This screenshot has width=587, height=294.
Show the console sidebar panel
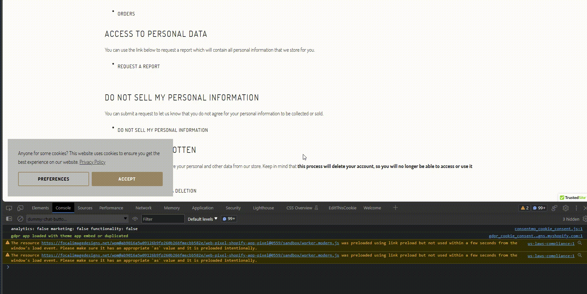[x=9, y=219]
